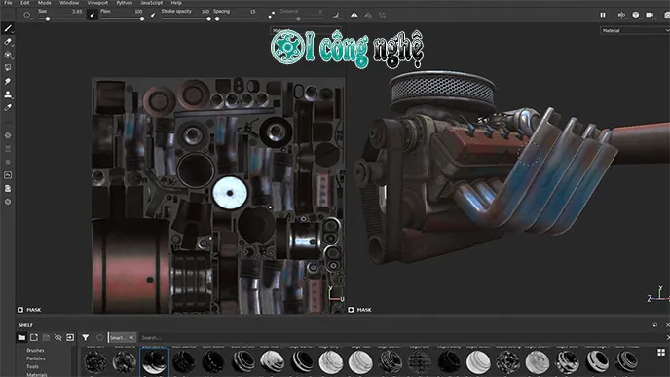This screenshot has height=377, width=670.
Task: Click left dock icon below eyedropper
Action: (8, 135)
